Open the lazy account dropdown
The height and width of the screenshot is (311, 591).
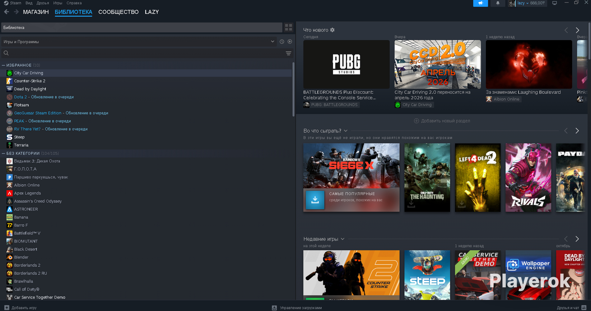523,3
